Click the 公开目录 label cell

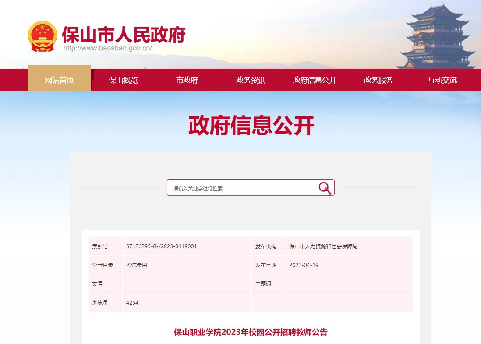(106, 265)
